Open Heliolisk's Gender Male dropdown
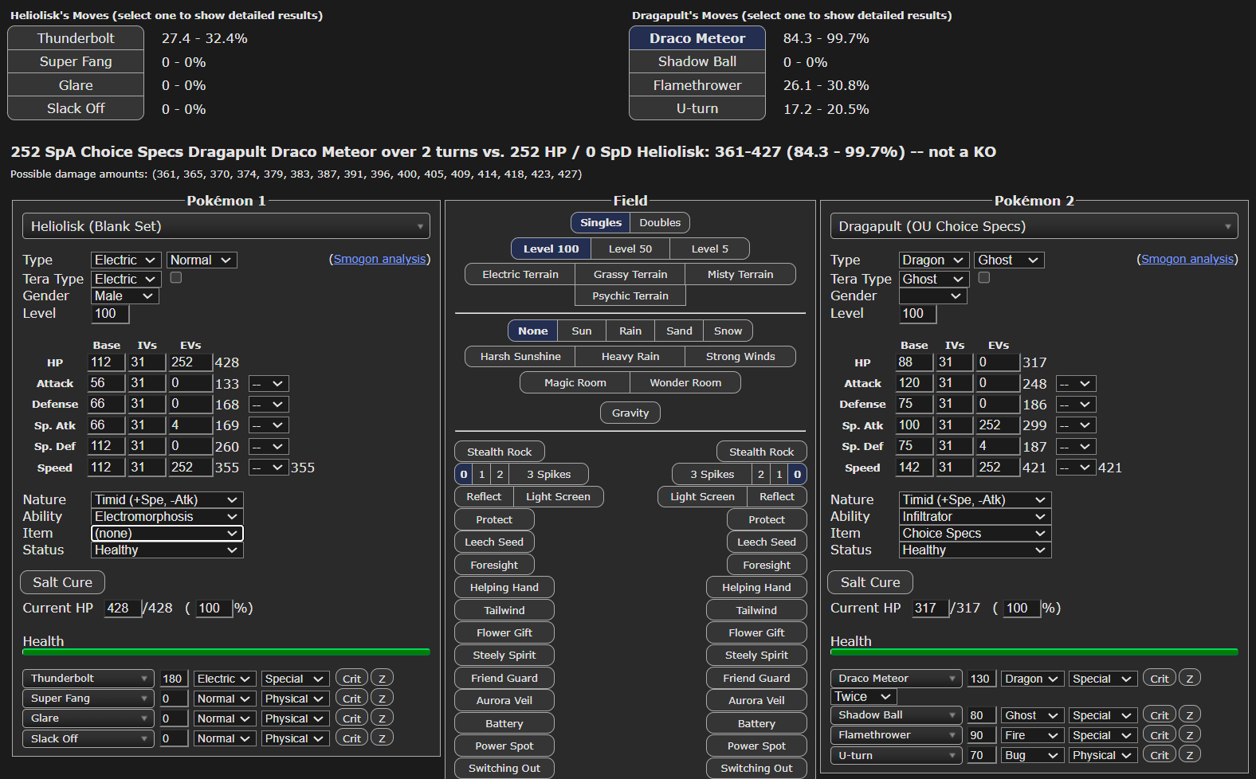The width and height of the screenshot is (1256, 779). click(x=124, y=296)
